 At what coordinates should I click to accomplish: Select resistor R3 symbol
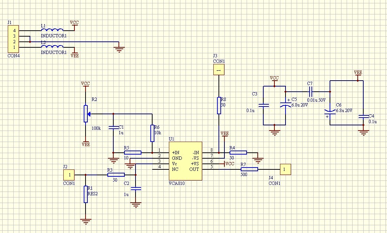pyautogui.click(x=116, y=175)
